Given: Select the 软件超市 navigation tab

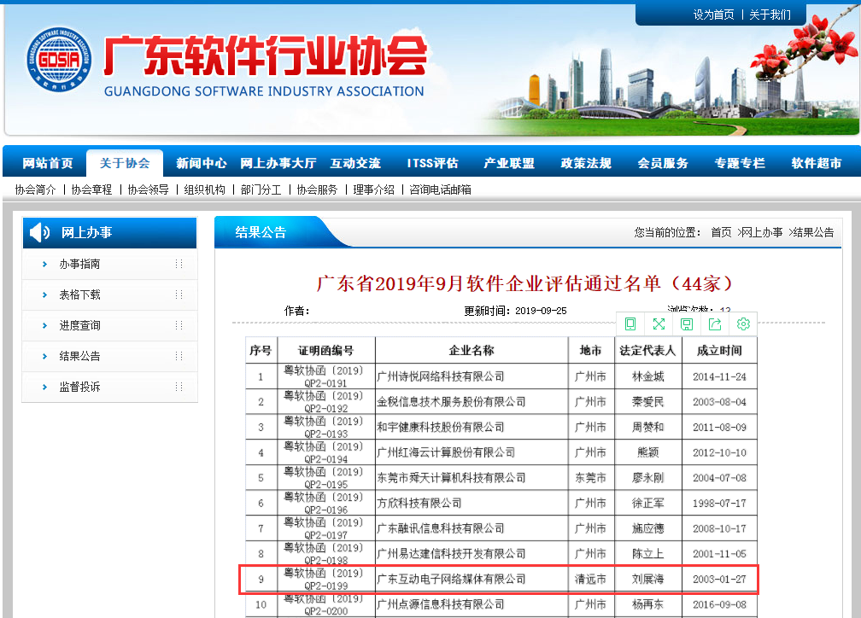Looking at the screenshot, I should point(817,163).
